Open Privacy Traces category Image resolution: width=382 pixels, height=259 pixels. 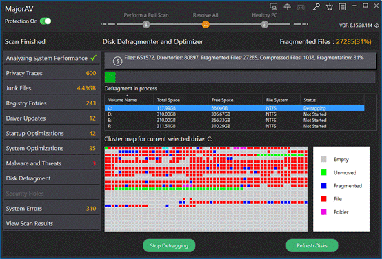52,73
